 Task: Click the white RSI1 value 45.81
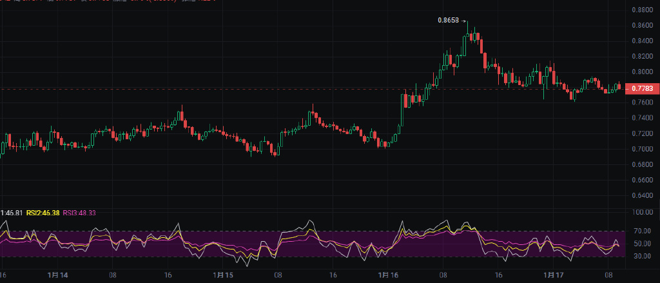[12, 213]
